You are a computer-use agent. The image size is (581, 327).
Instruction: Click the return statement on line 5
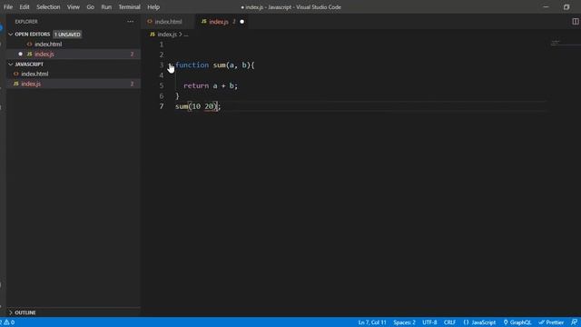coord(211,86)
